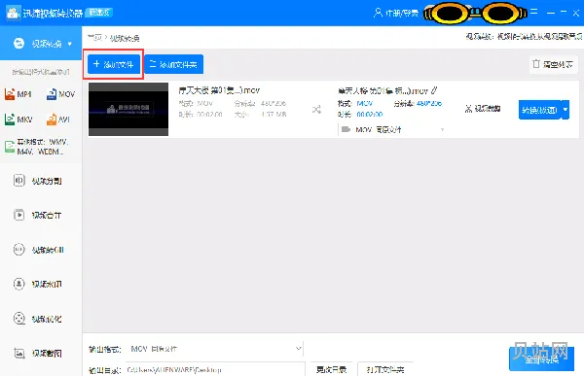Image resolution: width=584 pixels, height=376 pixels.
Task: Go to home via the breadcrumb
Action: (x=94, y=38)
